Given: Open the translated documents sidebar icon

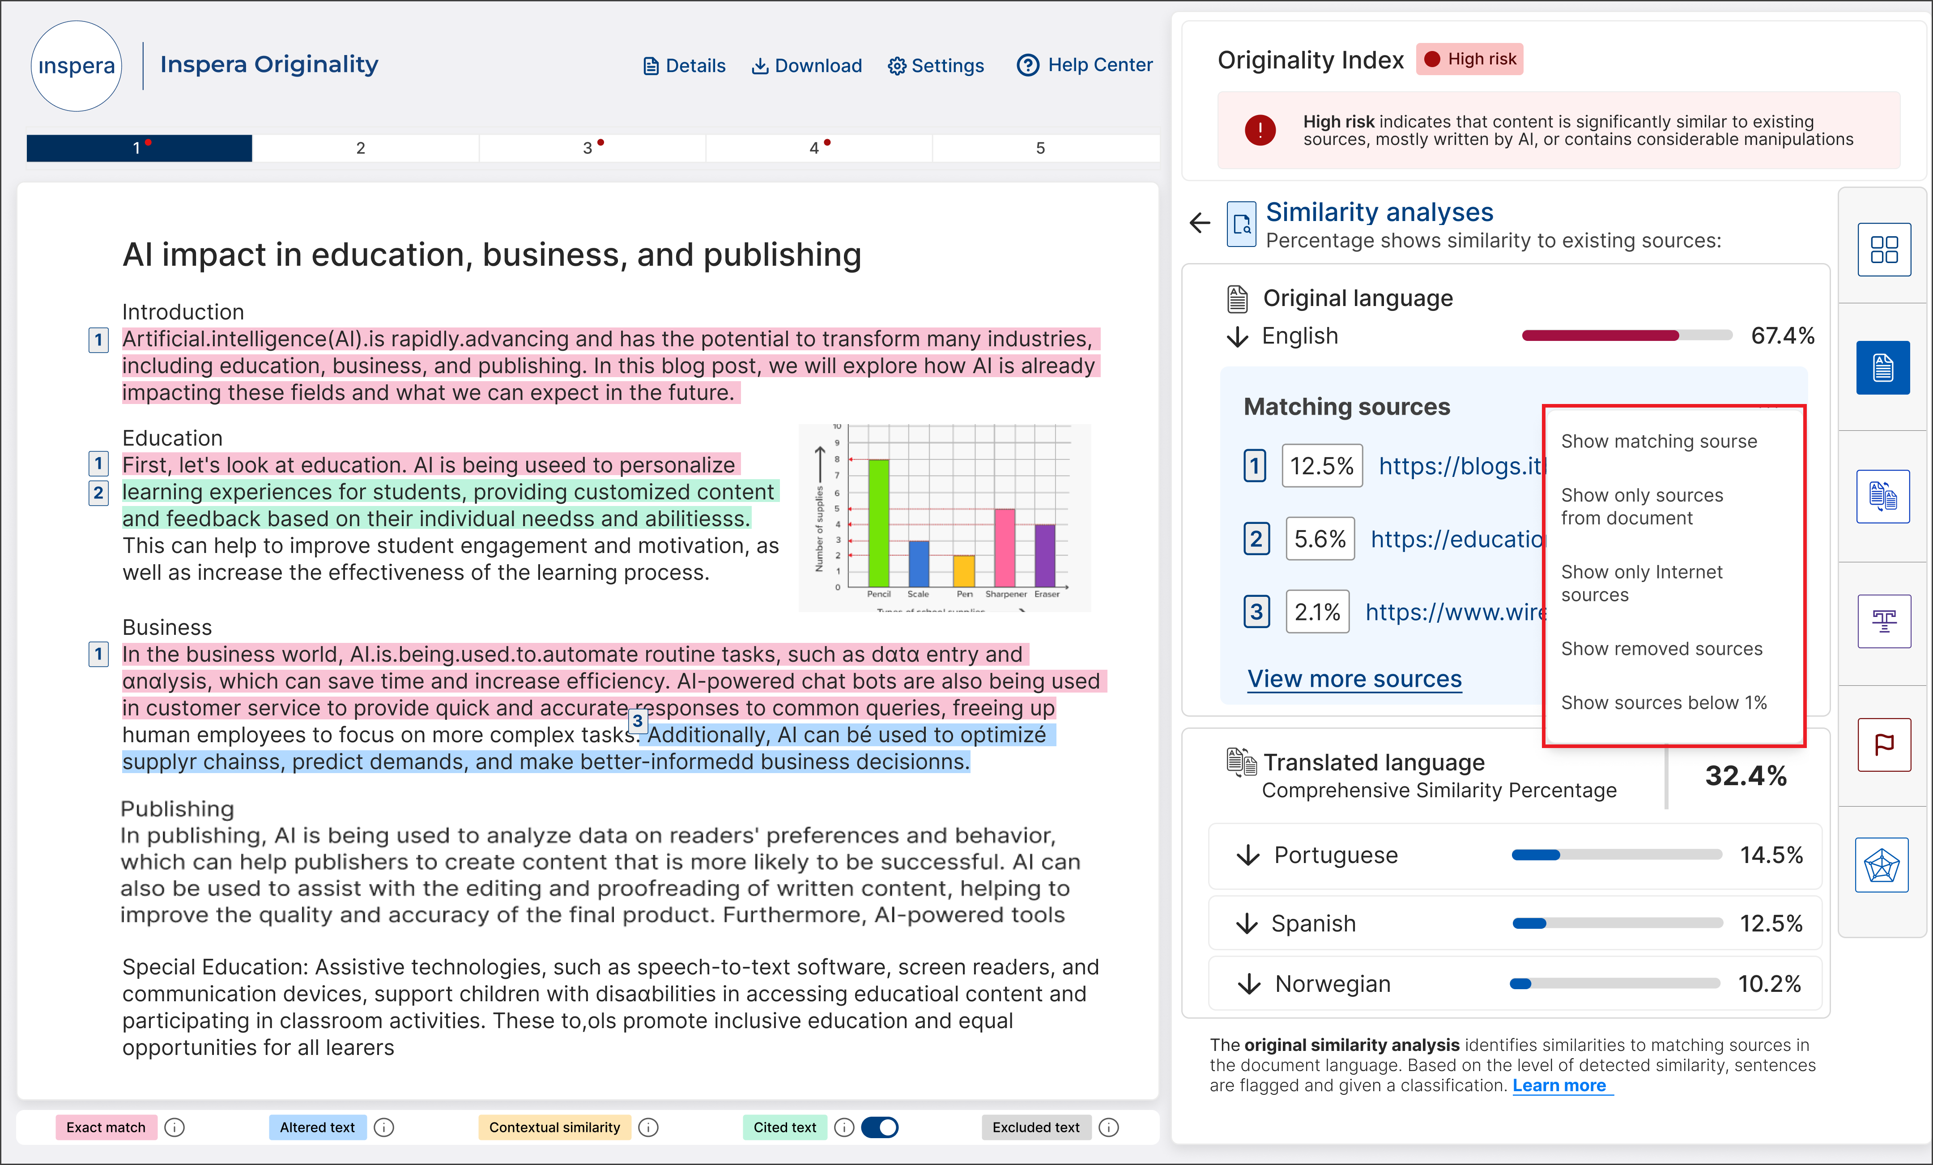Looking at the screenshot, I should point(1883,496).
